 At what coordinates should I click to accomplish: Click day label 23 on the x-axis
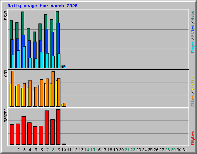pos(139,150)
